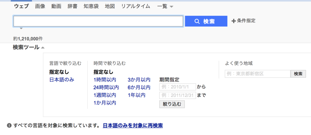Viewport: 311px width, 135px height.
Task: Expand the 一覧 dropdown menu
Action: click(x=165, y=6)
